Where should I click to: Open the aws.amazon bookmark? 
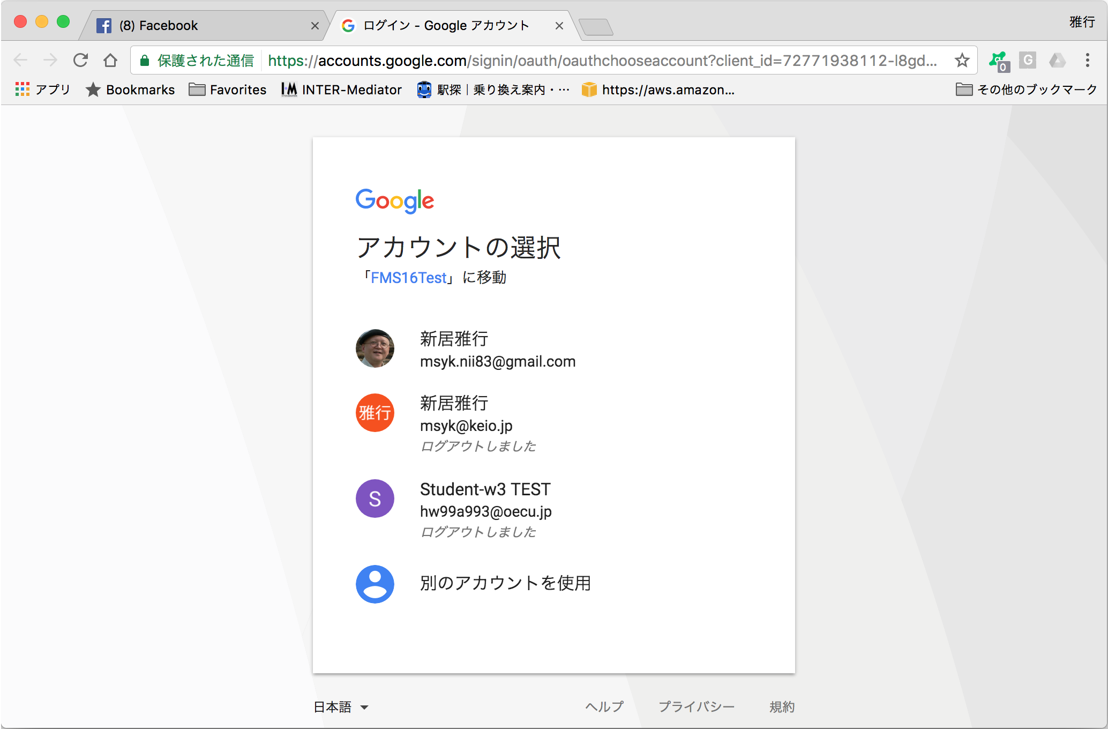[658, 90]
